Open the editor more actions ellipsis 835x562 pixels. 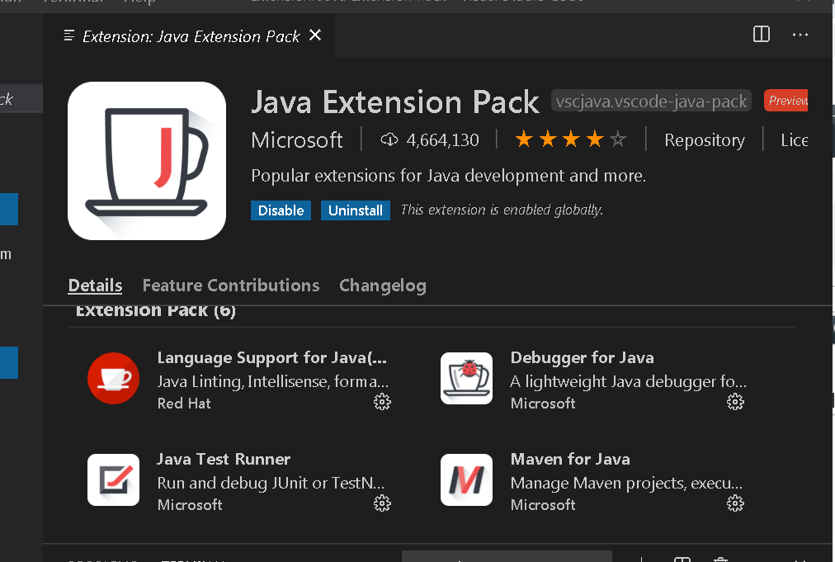(x=800, y=35)
